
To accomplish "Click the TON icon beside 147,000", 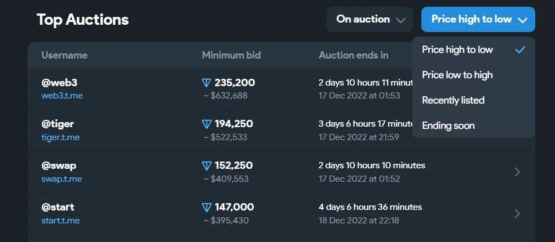I will [206, 207].
